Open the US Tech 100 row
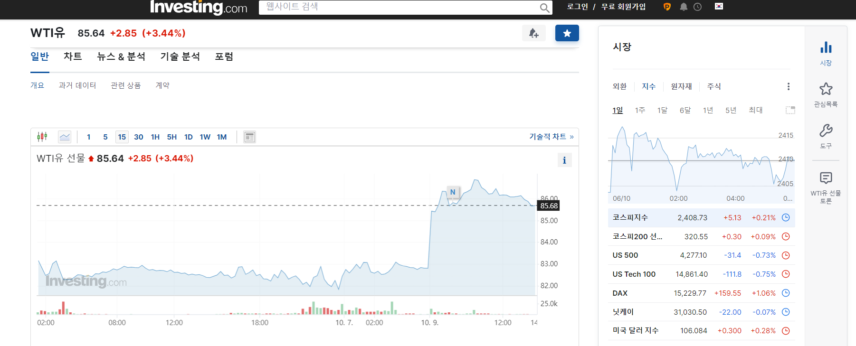 pos(701,274)
